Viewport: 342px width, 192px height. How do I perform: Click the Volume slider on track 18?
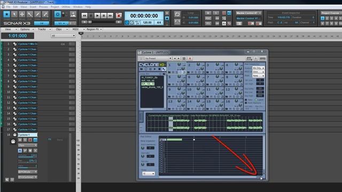point(27,155)
